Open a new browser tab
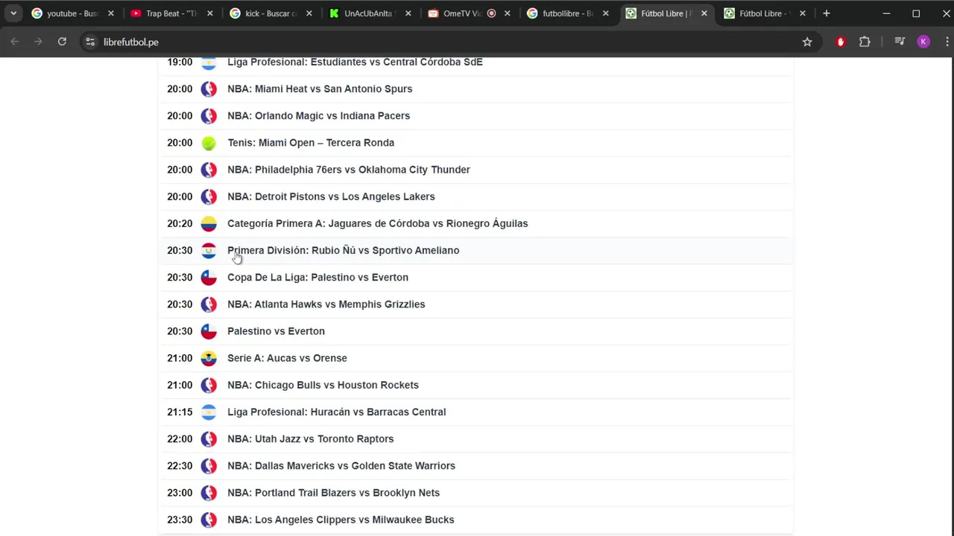The height and width of the screenshot is (536, 954). 826,13
